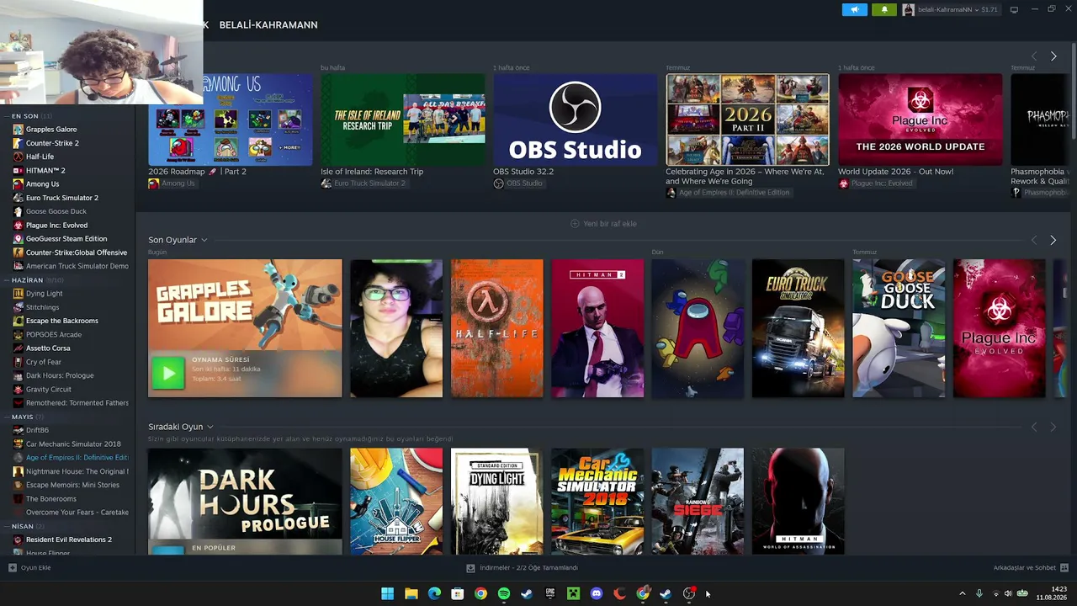Open Spotify from the taskbar
This screenshot has width=1077, height=606.
[x=504, y=594]
